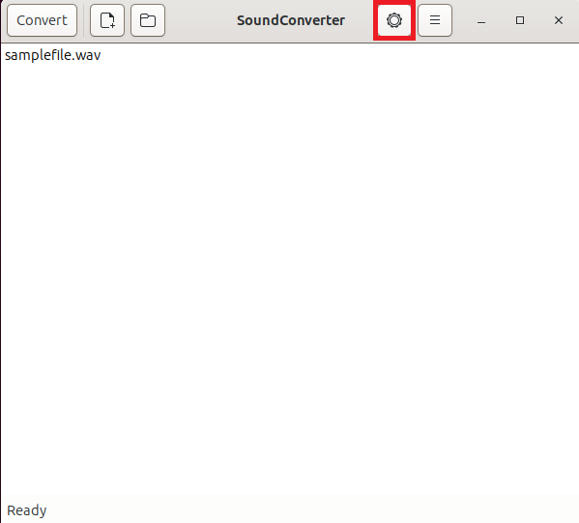579x523 pixels.
Task: Add a file with the new-file icon
Action: coord(107,20)
